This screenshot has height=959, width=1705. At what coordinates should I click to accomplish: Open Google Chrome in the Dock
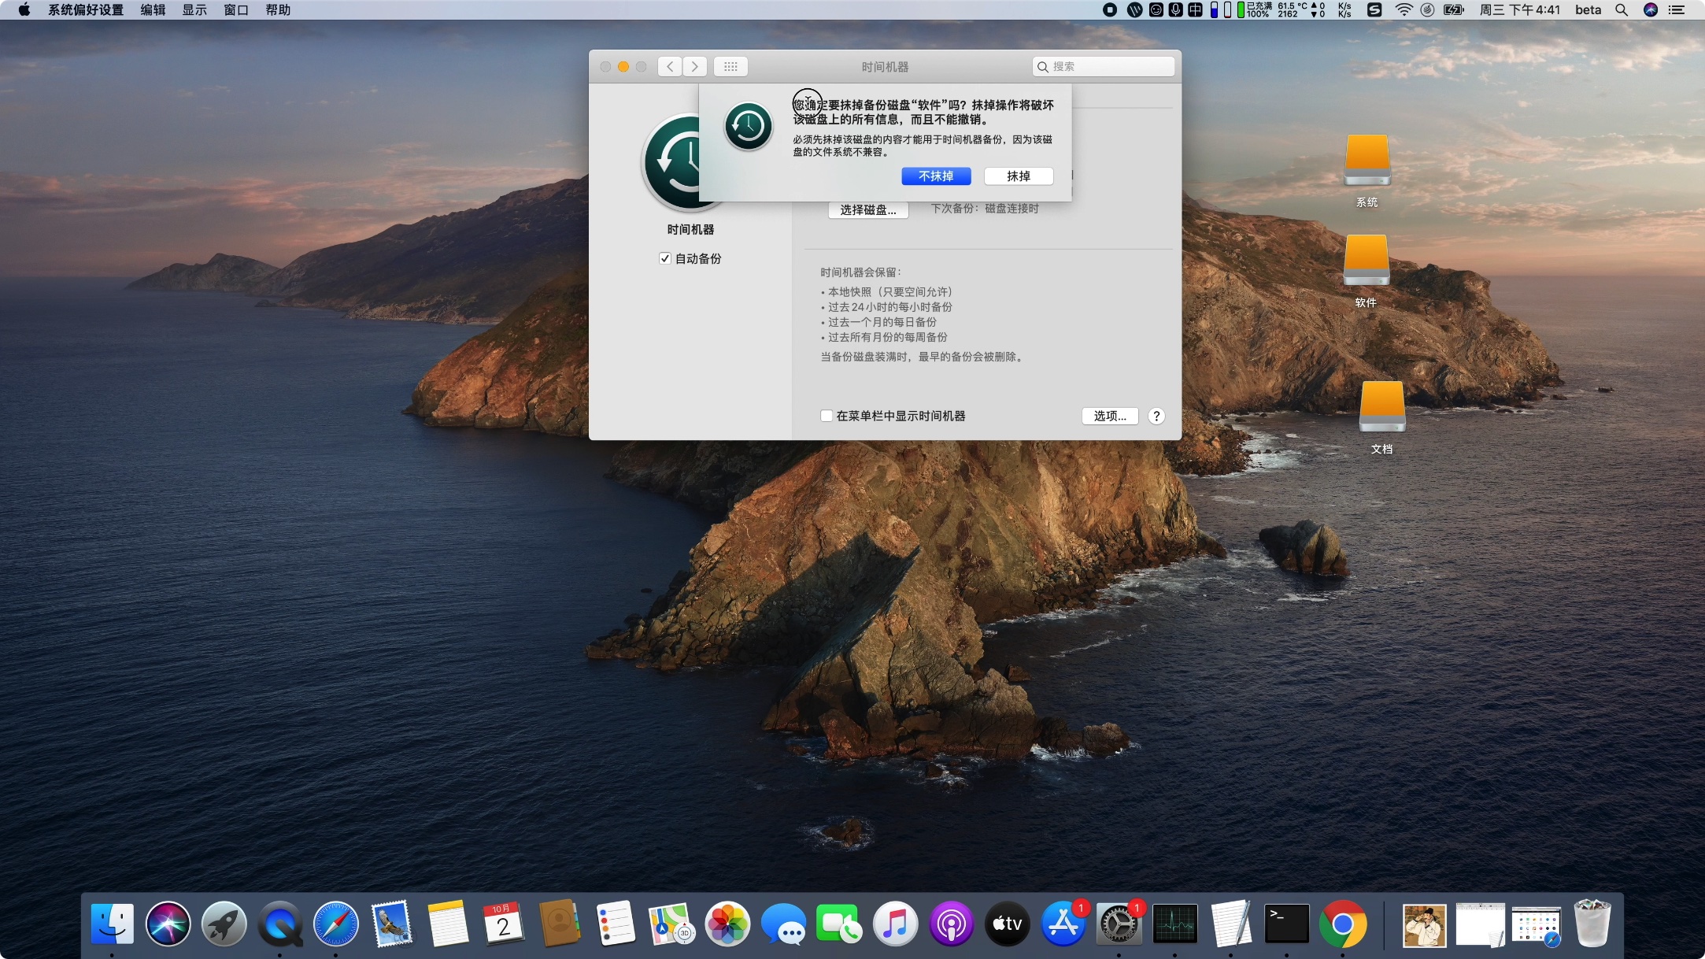1343,924
